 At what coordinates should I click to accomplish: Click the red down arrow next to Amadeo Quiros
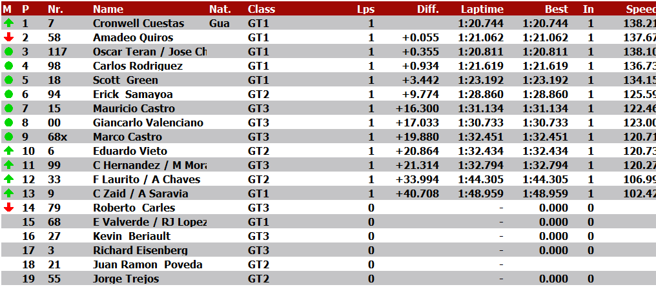[8, 37]
